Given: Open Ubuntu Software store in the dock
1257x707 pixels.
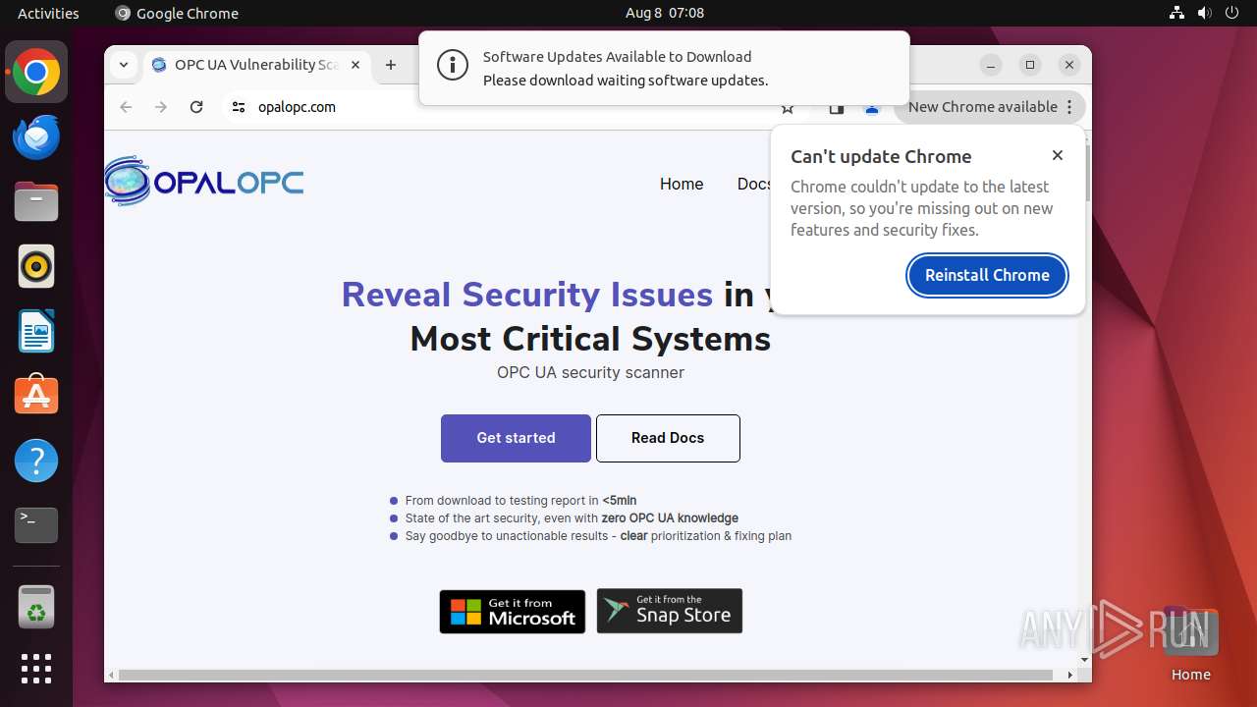Looking at the screenshot, I should [36, 396].
